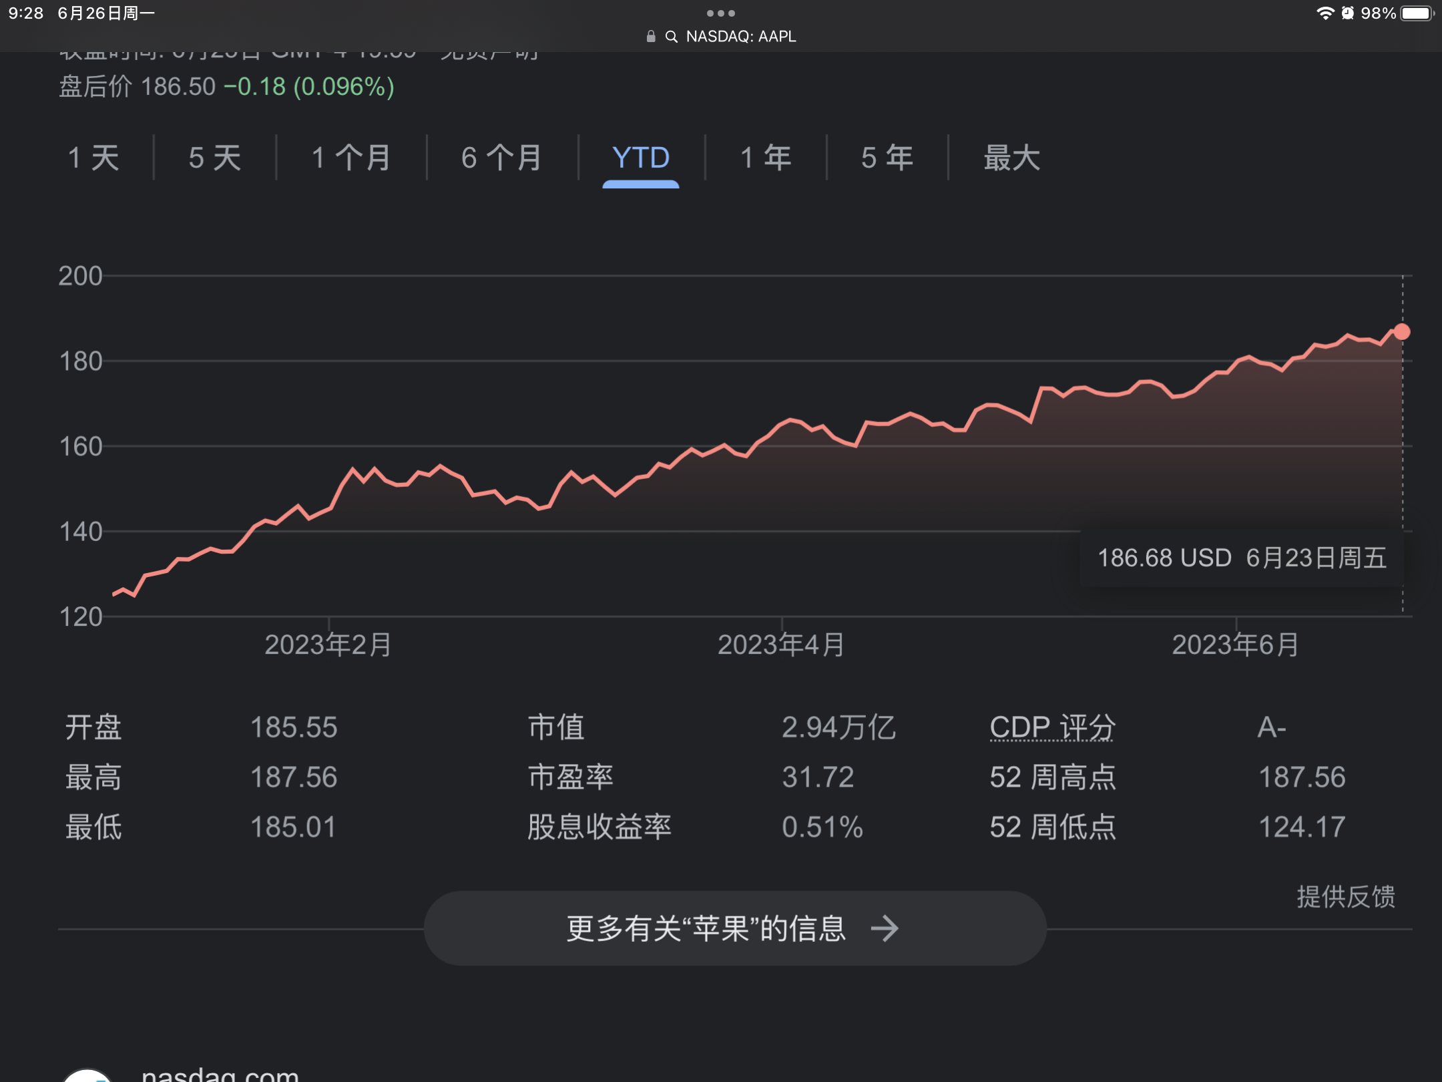Tap the CDP rating value A-

(1272, 727)
